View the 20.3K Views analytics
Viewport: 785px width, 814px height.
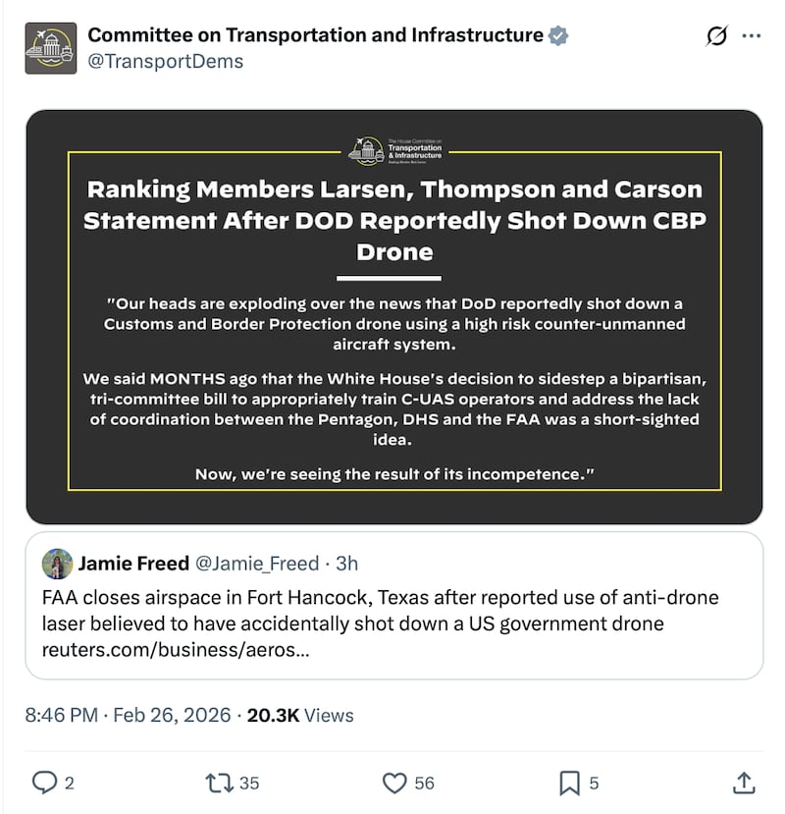[x=300, y=715]
